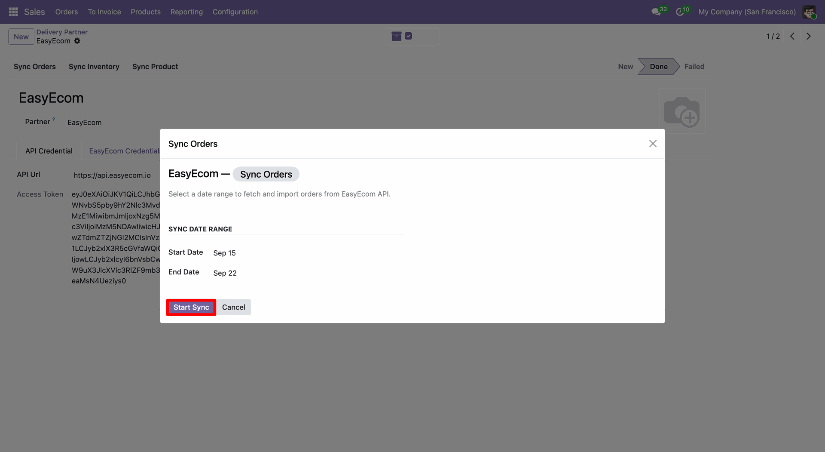Select the EasyEcom Credential tab
Image resolution: width=825 pixels, height=452 pixels.
click(x=124, y=151)
